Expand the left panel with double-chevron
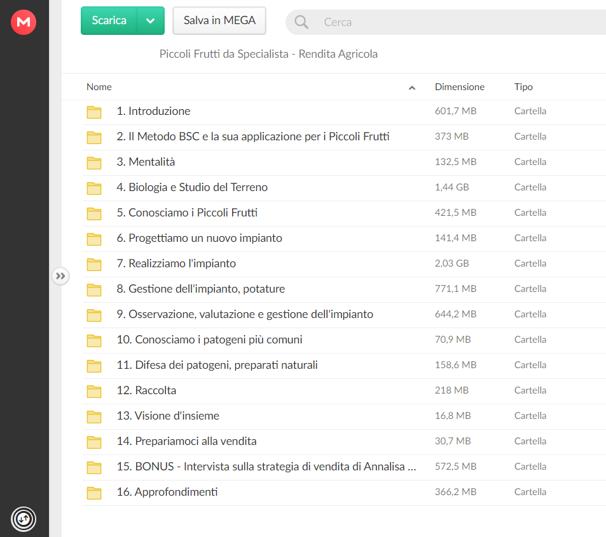This screenshot has width=606, height=537. pyautogui.click(x=60, y=276)
